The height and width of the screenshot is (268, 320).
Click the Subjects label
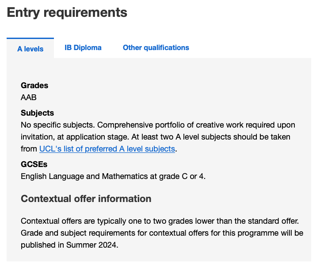click(x=37, y=113)
